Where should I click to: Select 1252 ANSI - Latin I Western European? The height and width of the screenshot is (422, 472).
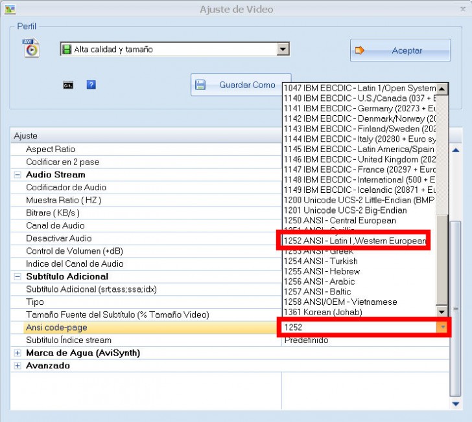coord(354,241)
